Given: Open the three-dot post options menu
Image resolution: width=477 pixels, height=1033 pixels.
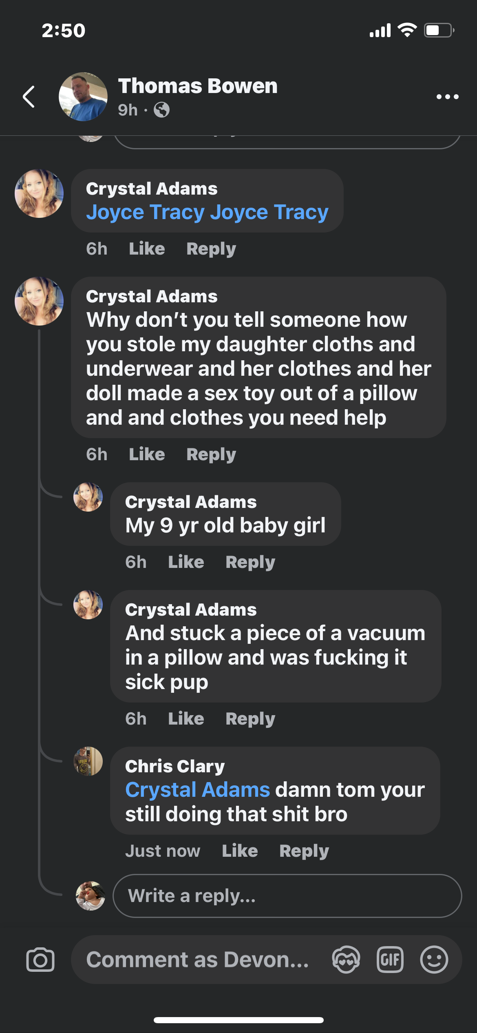Looking at the screenshot, I should pyautogui.click(x=447, y=97).
